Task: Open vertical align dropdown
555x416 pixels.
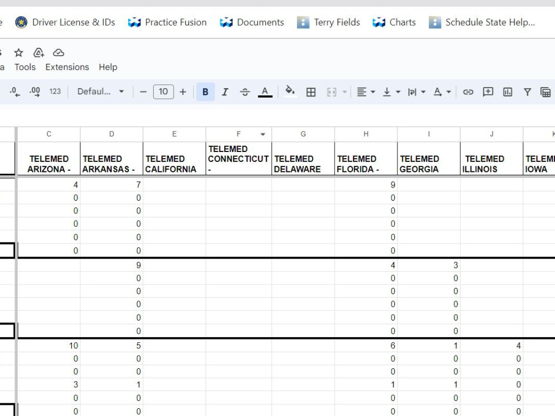Action: pyautogui.click(x=391, y=92)
